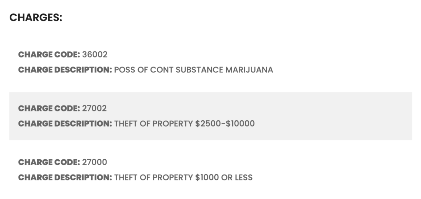Click the CHARGE CODE label beside 36002

49,54
